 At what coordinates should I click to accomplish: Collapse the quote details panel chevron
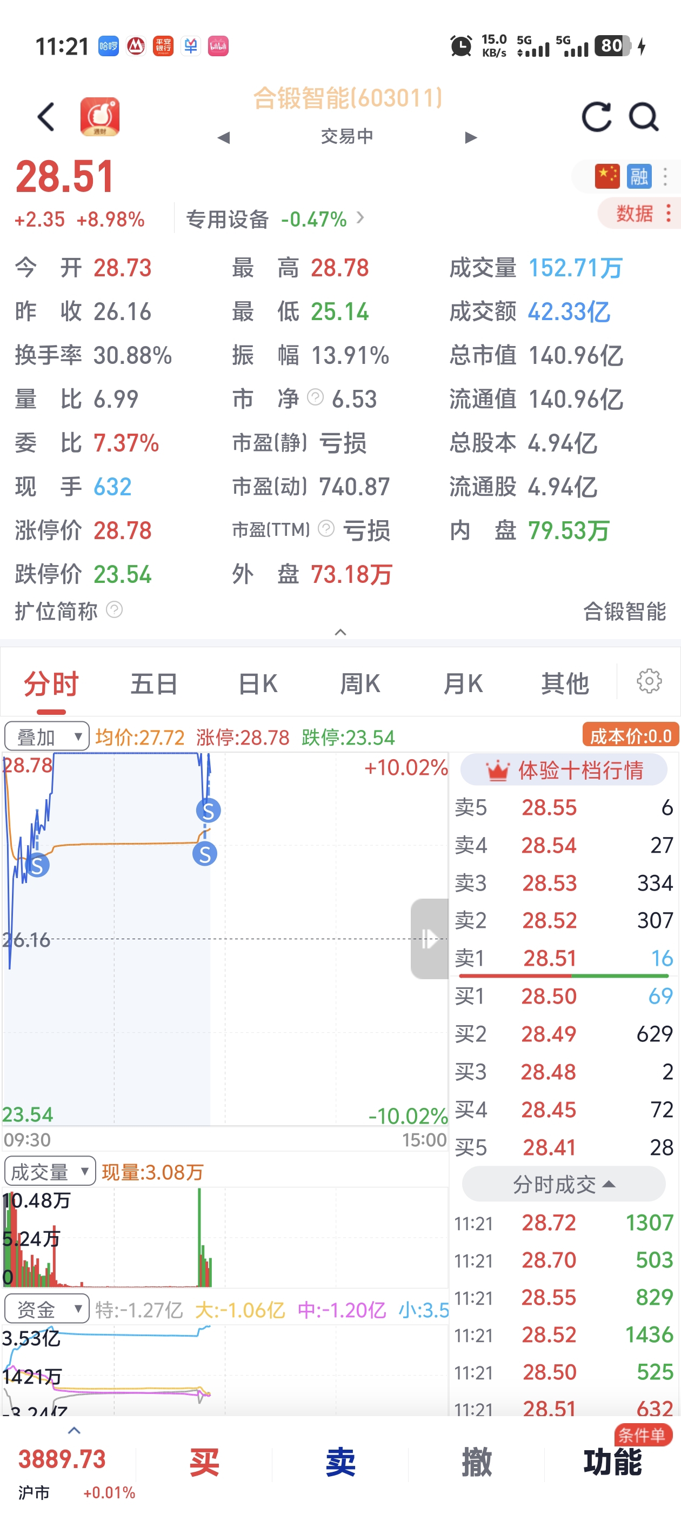coord(340,632)
